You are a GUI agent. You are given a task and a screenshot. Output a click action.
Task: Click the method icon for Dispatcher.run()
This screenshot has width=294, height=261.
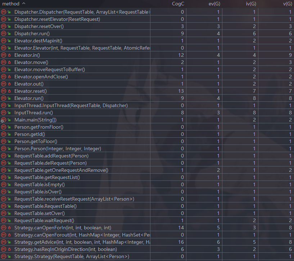4,33
